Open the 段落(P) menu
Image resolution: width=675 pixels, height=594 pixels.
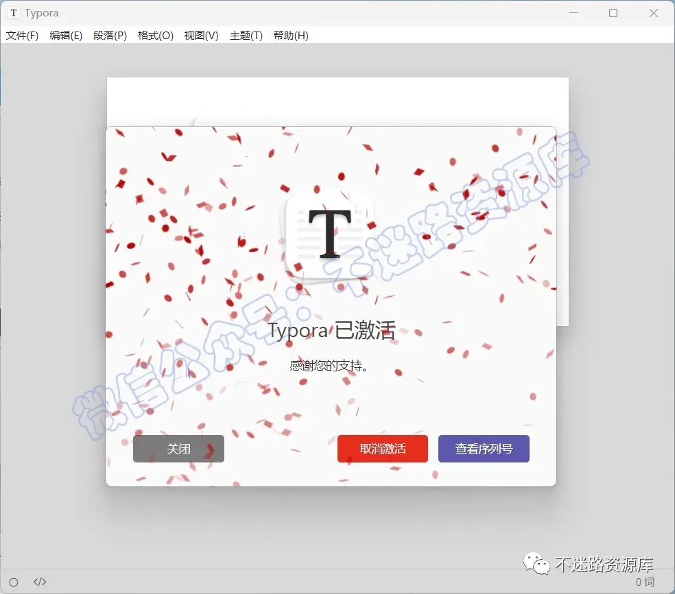click(110, 35)
